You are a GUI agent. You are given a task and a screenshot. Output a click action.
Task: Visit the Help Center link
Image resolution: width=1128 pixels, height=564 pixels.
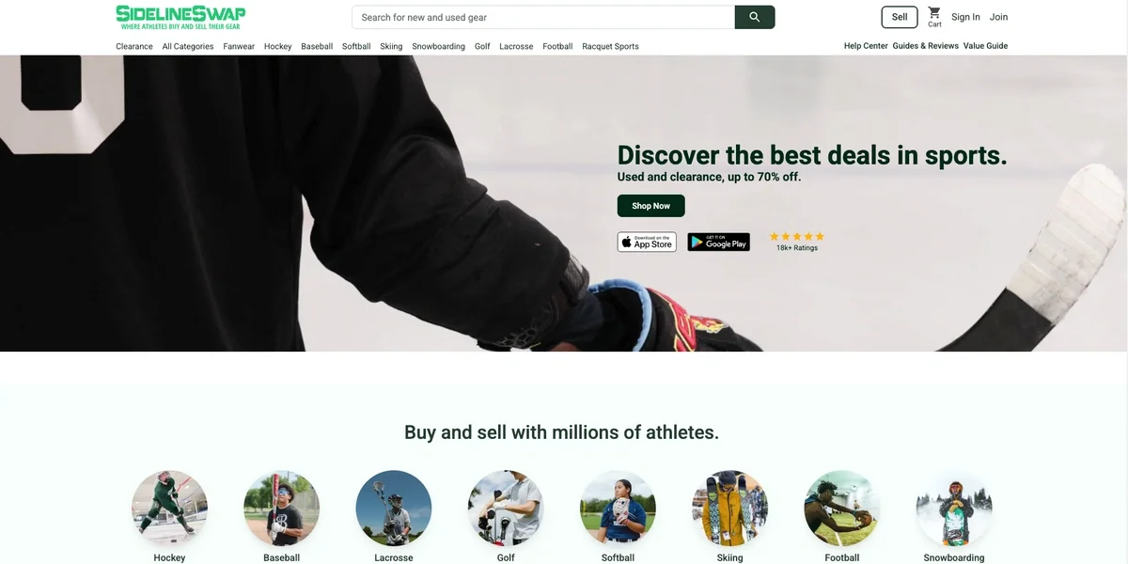[x=866, y=46]
